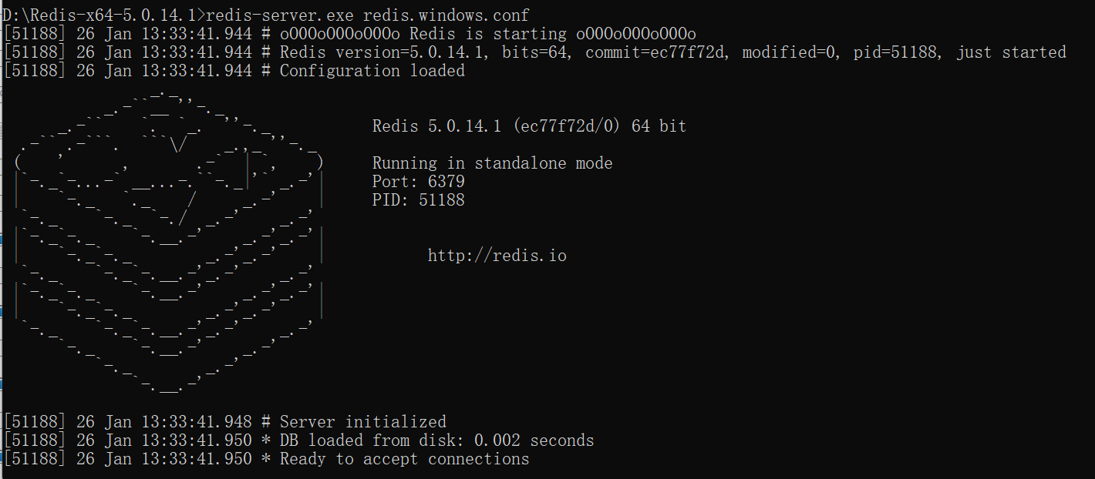Open the http://redis.io link
The width and height of the screenshot is (1095, 479).
click(497, 256)
